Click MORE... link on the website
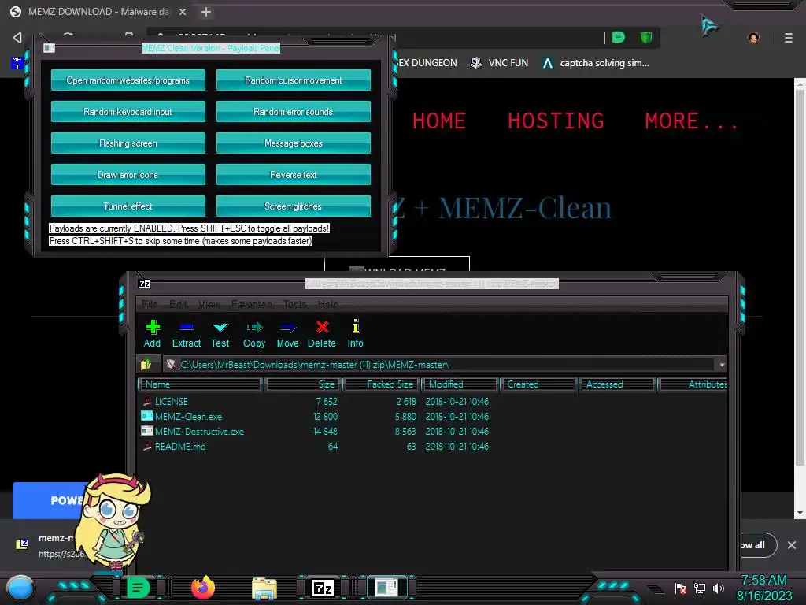This screenshot has width=806, height=605. click(691, 121)
